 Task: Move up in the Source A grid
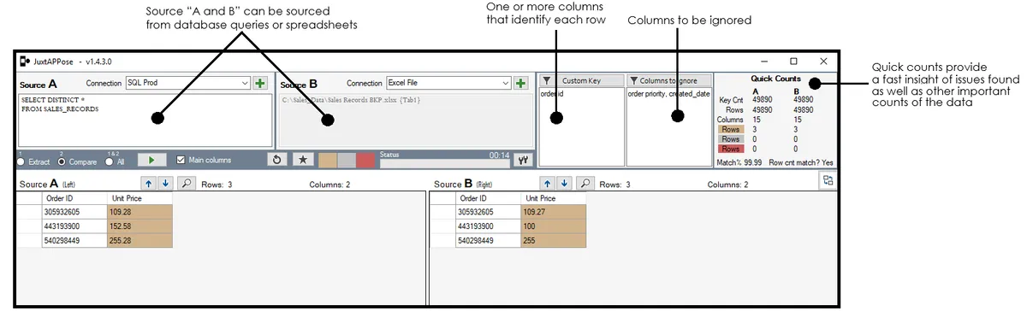tap(147, 184)
